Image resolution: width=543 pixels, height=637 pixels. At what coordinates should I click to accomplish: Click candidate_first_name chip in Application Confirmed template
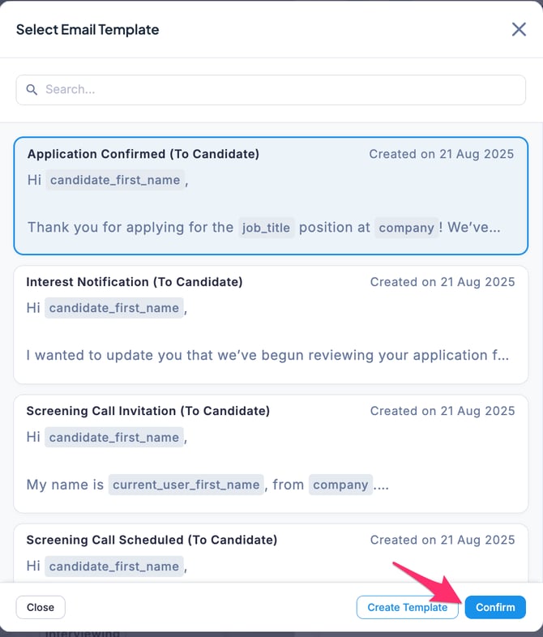pos(115,180)
